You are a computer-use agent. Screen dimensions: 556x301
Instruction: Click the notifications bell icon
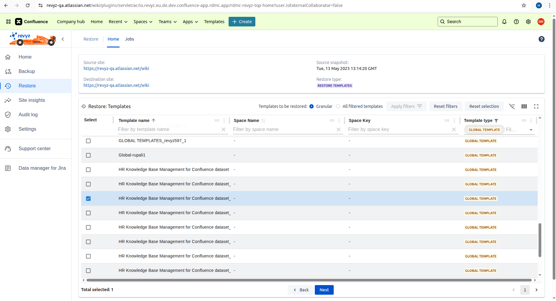pyautogui.click(x=504, y=22)
